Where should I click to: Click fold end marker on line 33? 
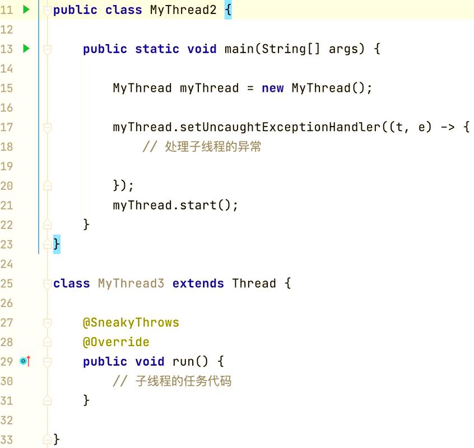[47, 440]
